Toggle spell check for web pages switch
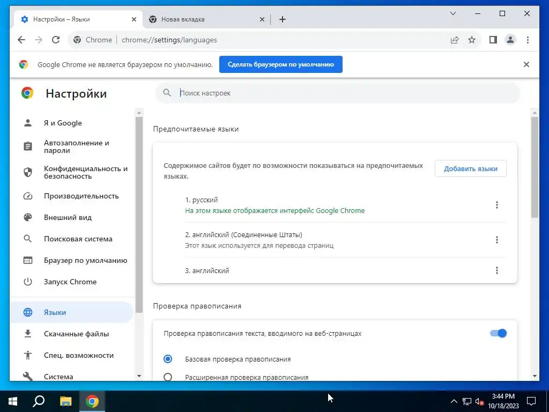This screenshot has height=412, width=549. tap(498, 333)
